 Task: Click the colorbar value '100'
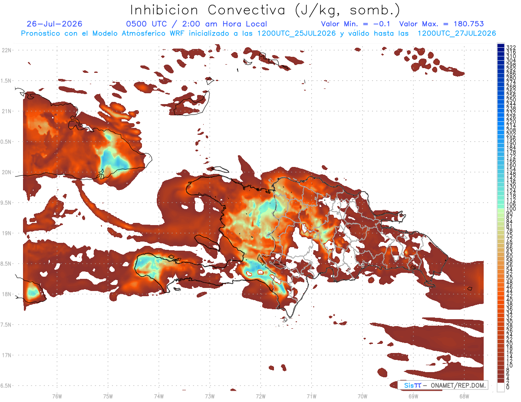click(511, 209)
